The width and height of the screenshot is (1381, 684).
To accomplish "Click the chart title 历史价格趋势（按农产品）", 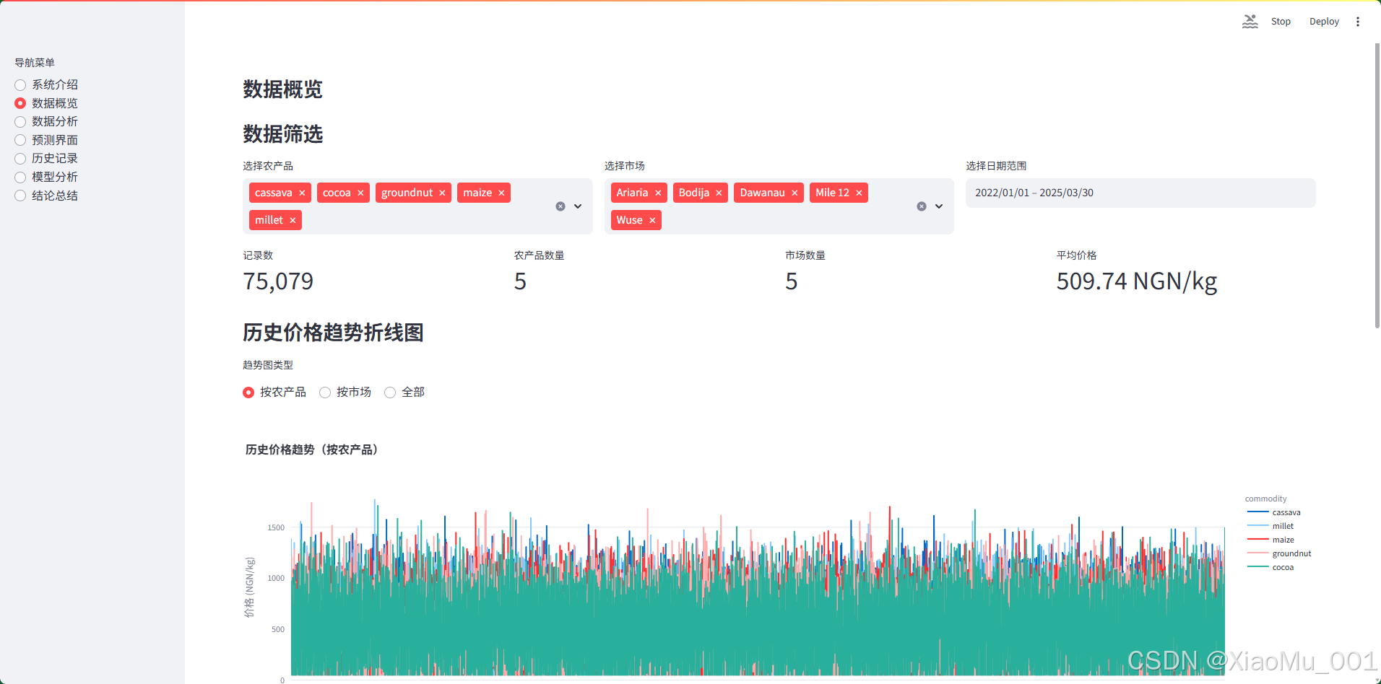I will pos(313,450).
